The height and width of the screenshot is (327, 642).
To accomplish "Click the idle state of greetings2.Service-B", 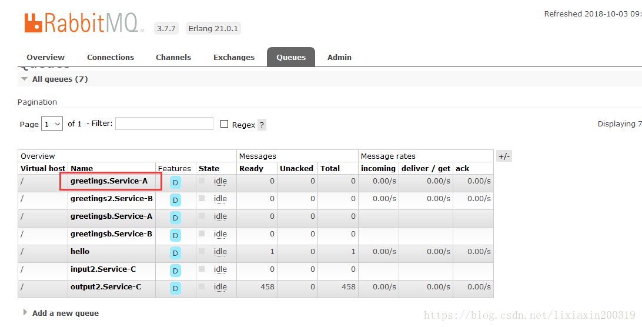I will click(x=220, y=199).
